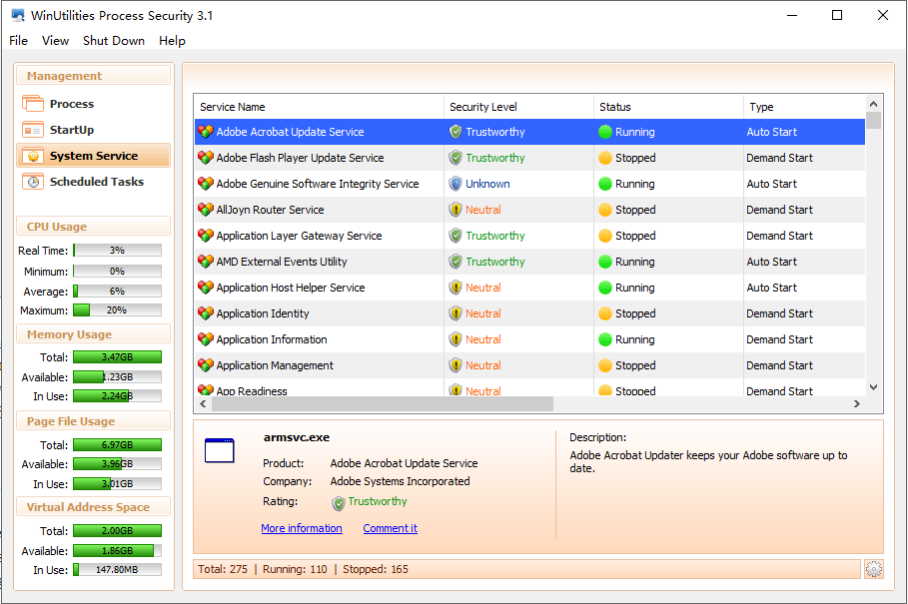Image resolution: width=908 pixels, height=604 pixels.
Task: Select the App Readiness service row
Action: click(x=529, y=388)
